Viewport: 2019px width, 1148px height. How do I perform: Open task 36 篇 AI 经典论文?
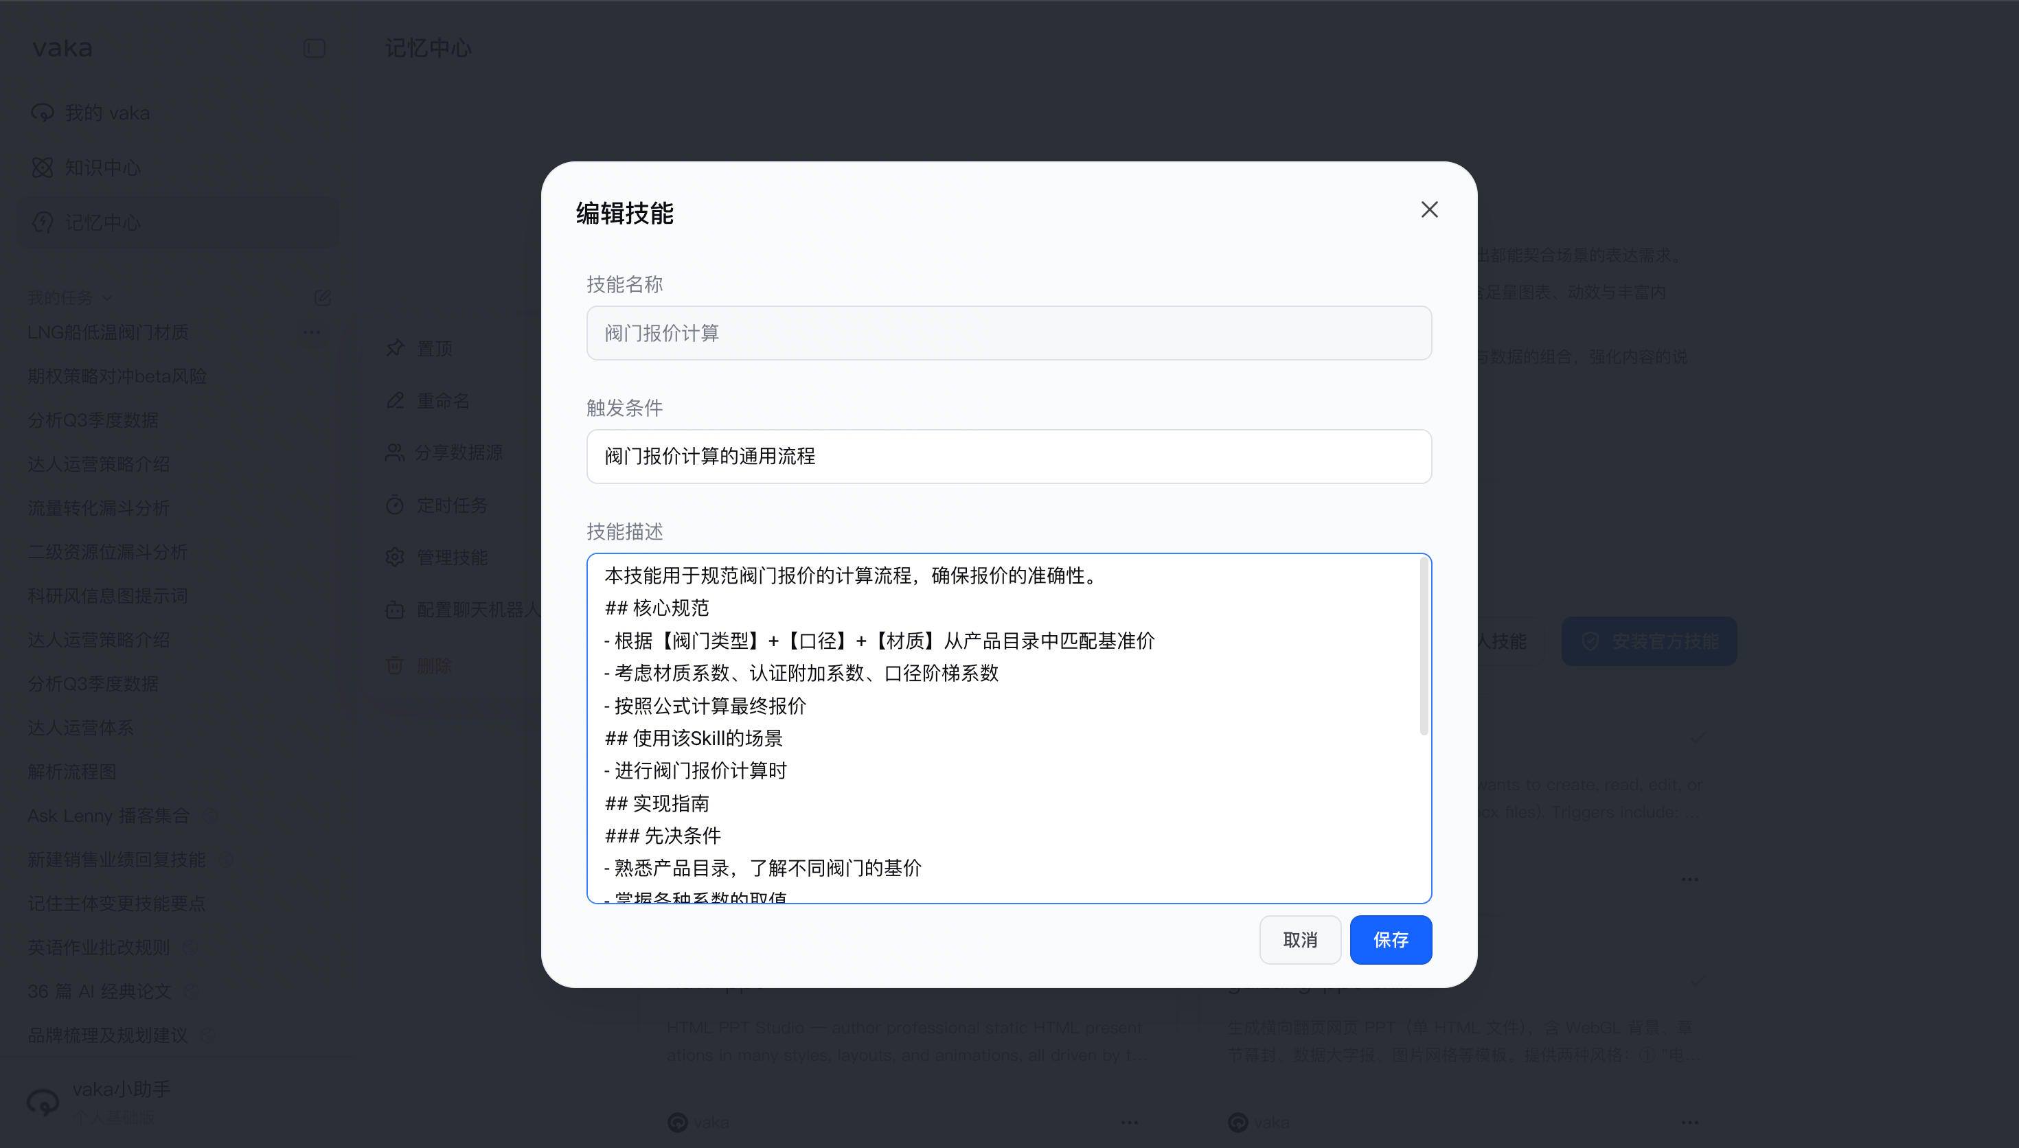[x=100, y=992]
